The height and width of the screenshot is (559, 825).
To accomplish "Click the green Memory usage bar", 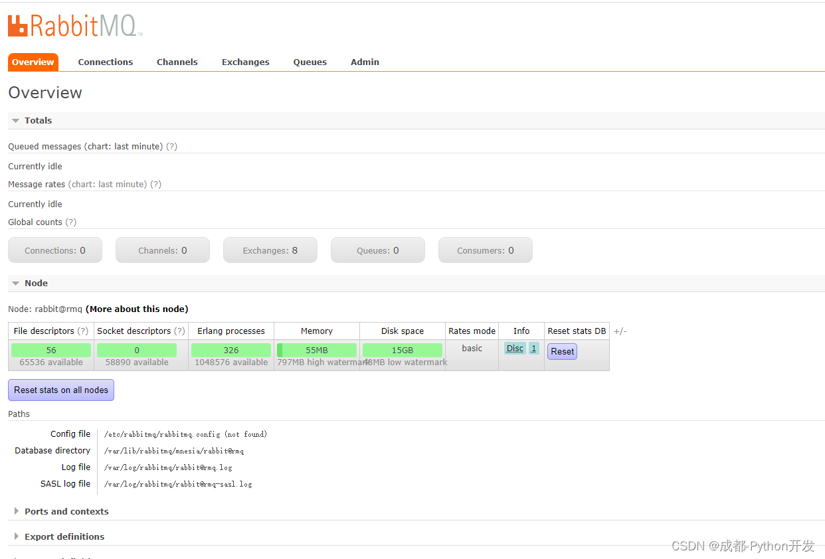I will pyautogui.click(x=317, y=349).
